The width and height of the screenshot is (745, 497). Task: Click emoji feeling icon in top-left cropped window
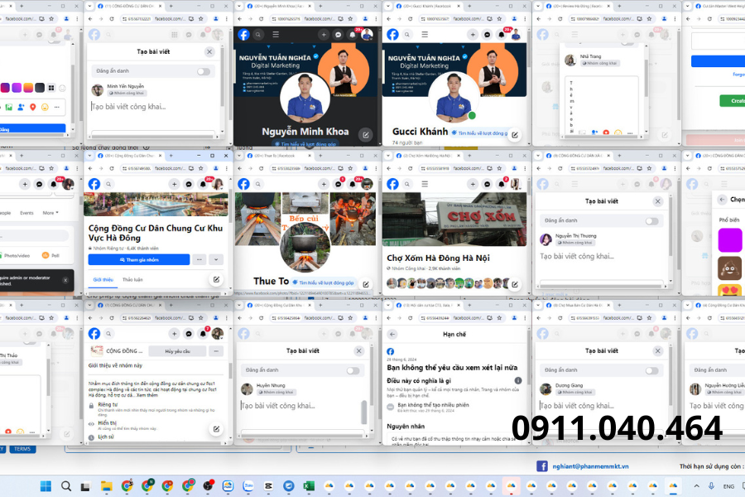pyautogui.click(x=45, y=108)
